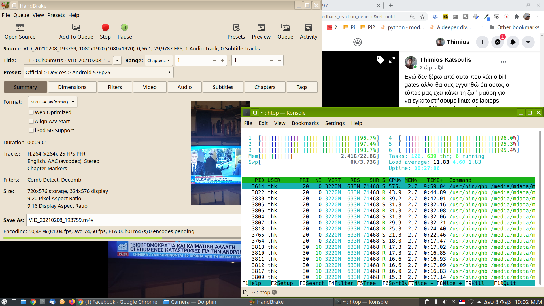Screen dimensions: 544x306
Task: Open the Format MPEG-4 dropdown
Action: click(52, 102)
